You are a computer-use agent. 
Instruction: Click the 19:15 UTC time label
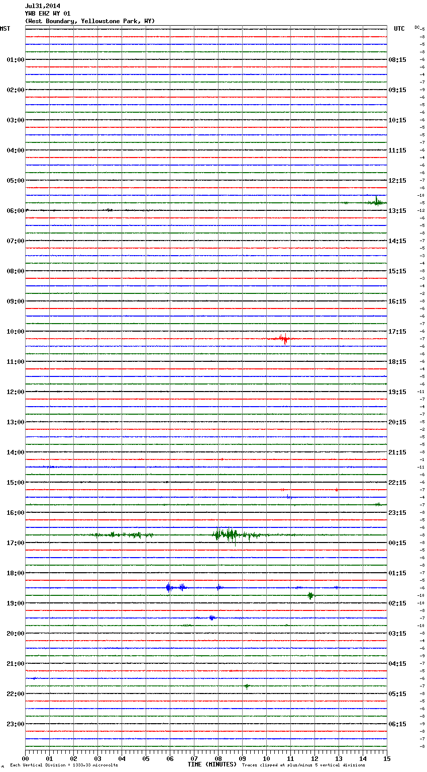397,392
